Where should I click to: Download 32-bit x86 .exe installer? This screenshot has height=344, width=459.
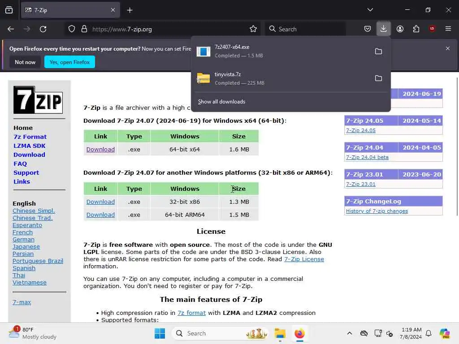coord(100,202)
